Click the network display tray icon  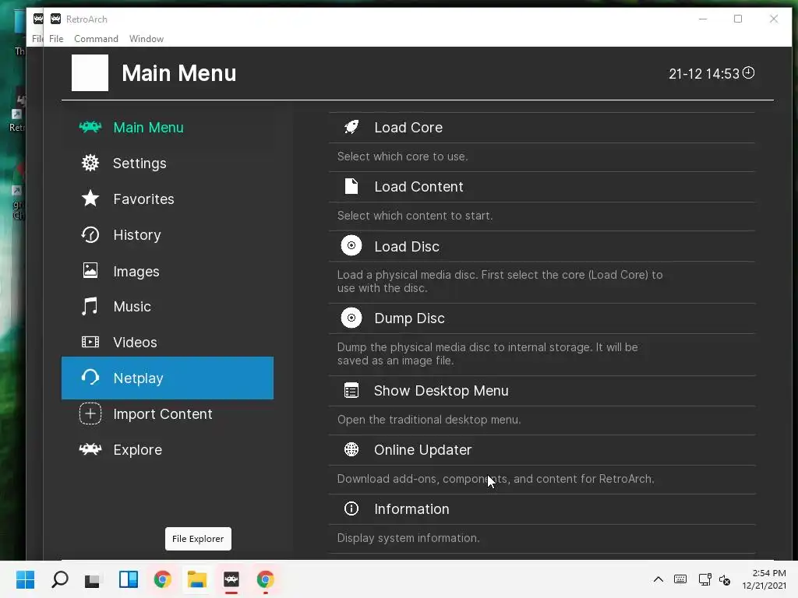coord(704,579)
